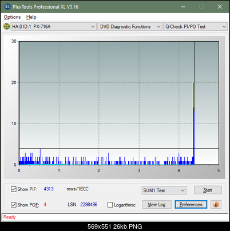This screenshot has width=230, height=231.
Task: Click the disc drive icon
Action: (x=6, y=26)
